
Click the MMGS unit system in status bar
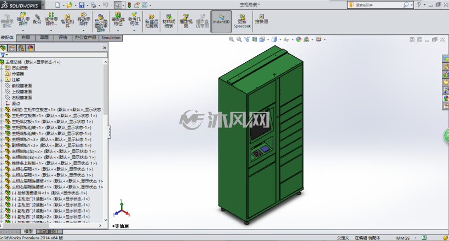tap(403, 238)
